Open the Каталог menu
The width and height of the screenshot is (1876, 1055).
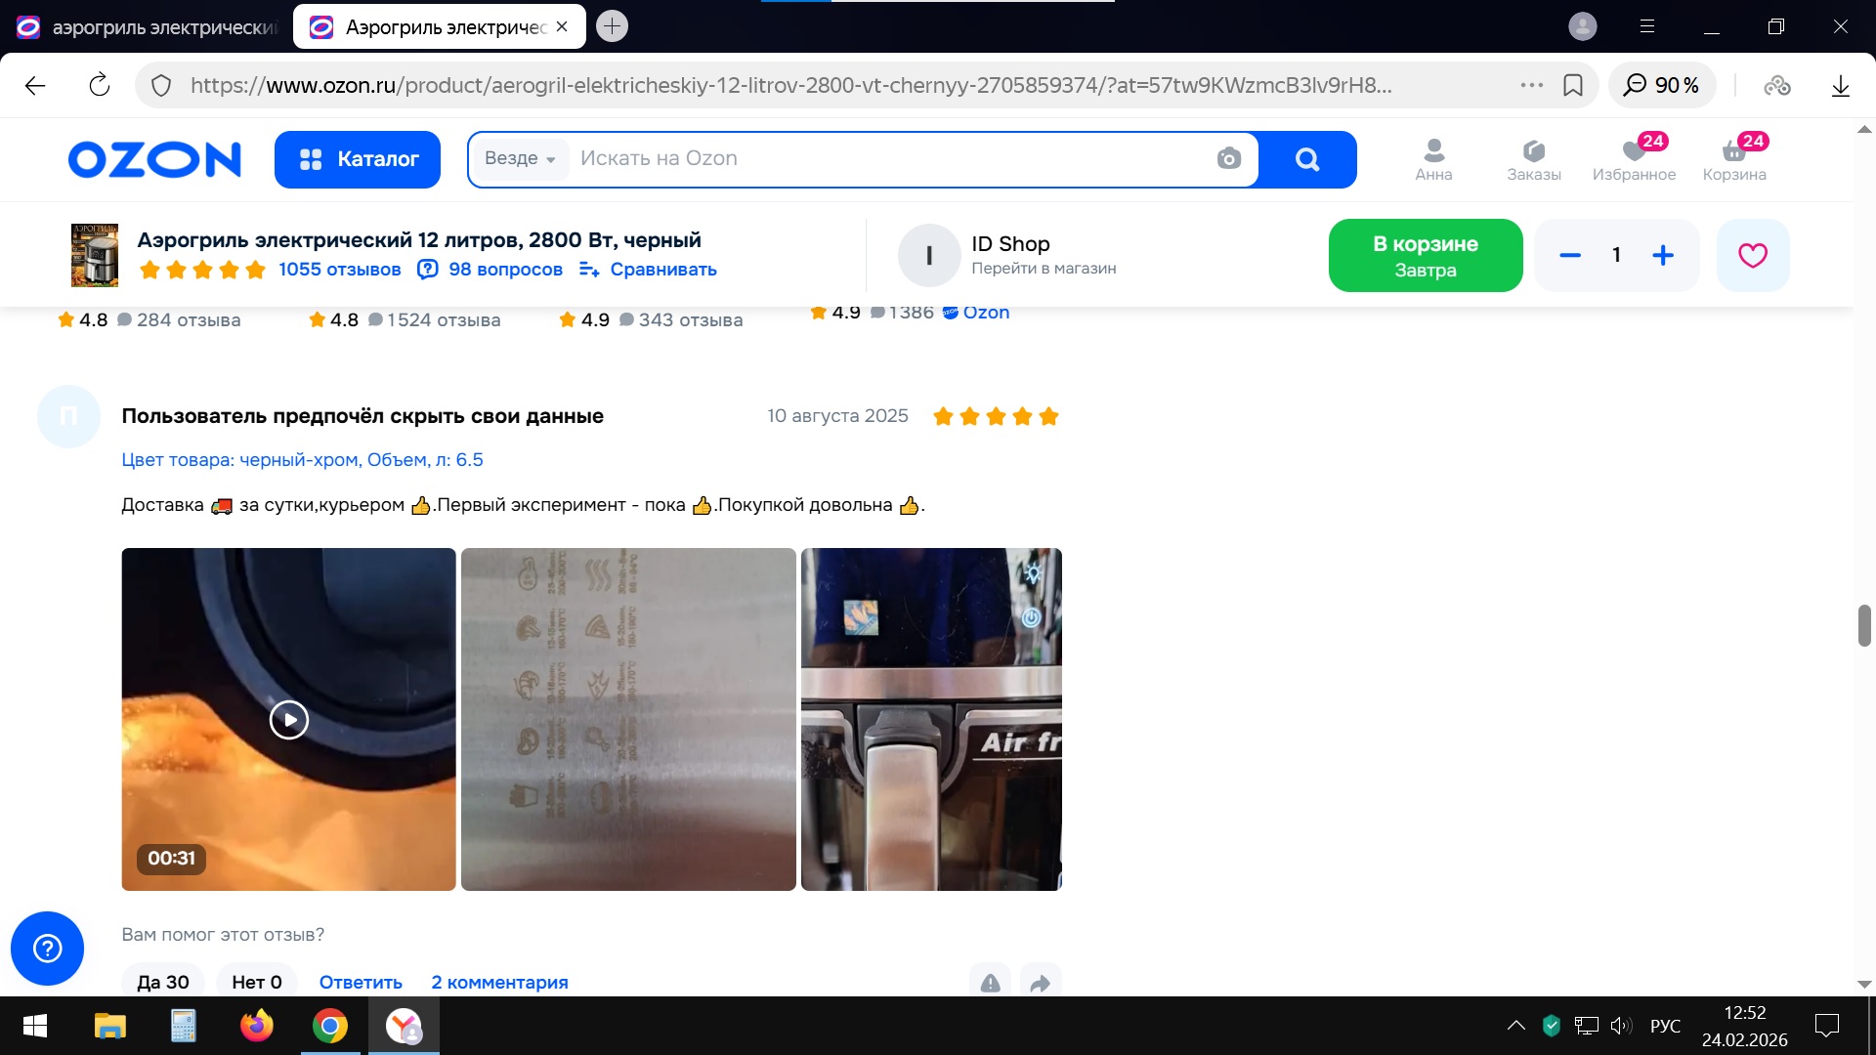point(358,159)
